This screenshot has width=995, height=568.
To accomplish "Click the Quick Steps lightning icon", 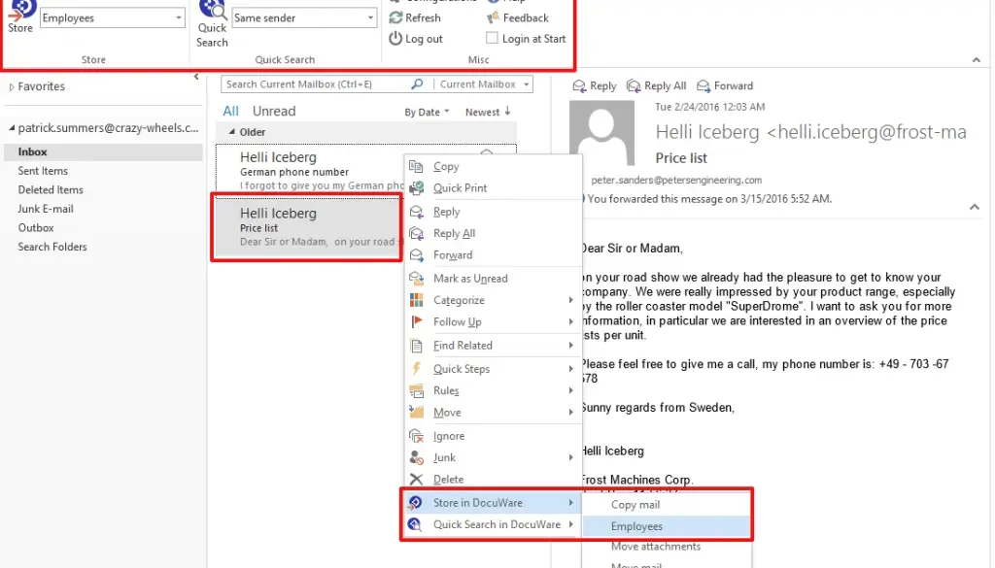I will [x=416, y=368].
